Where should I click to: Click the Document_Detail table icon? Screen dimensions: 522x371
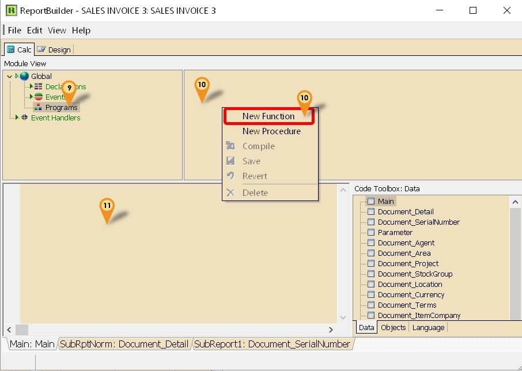coord(371,211)
